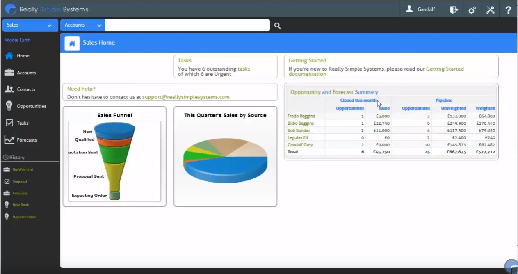Click the Pipeline column header
This screenshot has width=518, height=274.
point(444,100)
